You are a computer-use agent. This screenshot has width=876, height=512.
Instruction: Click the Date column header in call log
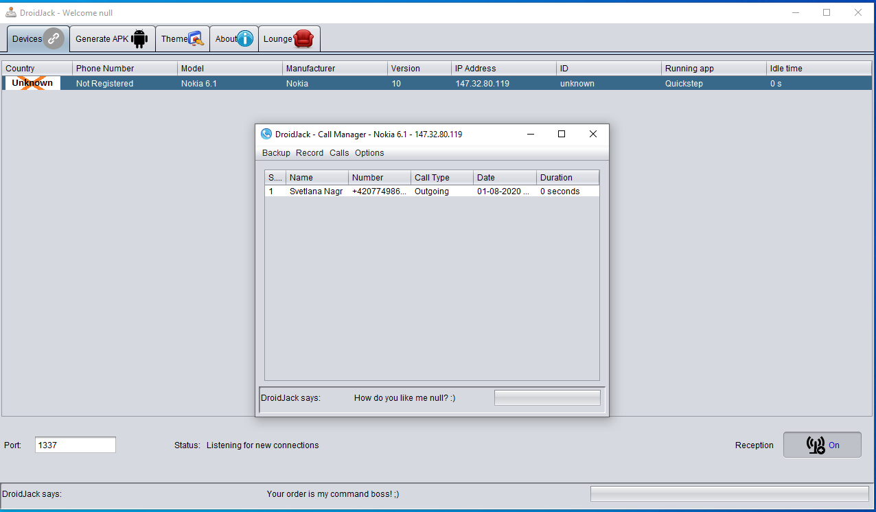505,177
